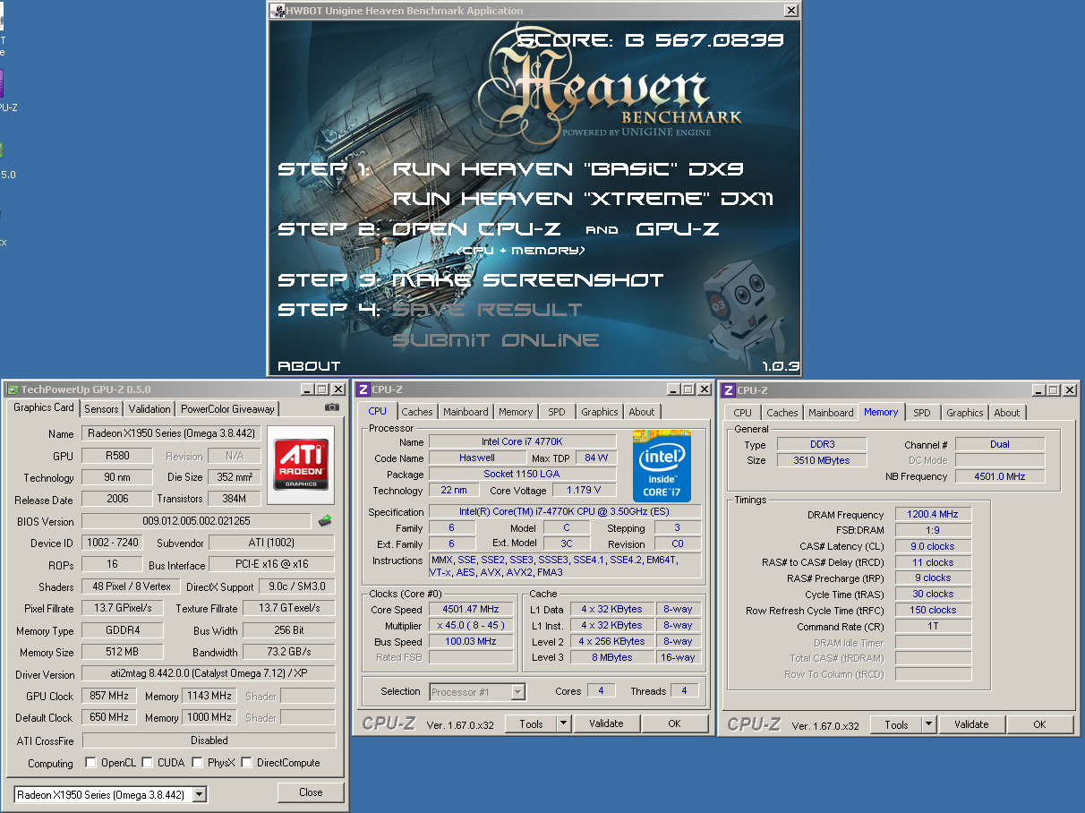
Task: Open the Processor #1 selection dropdown
Action: point(517,691)
